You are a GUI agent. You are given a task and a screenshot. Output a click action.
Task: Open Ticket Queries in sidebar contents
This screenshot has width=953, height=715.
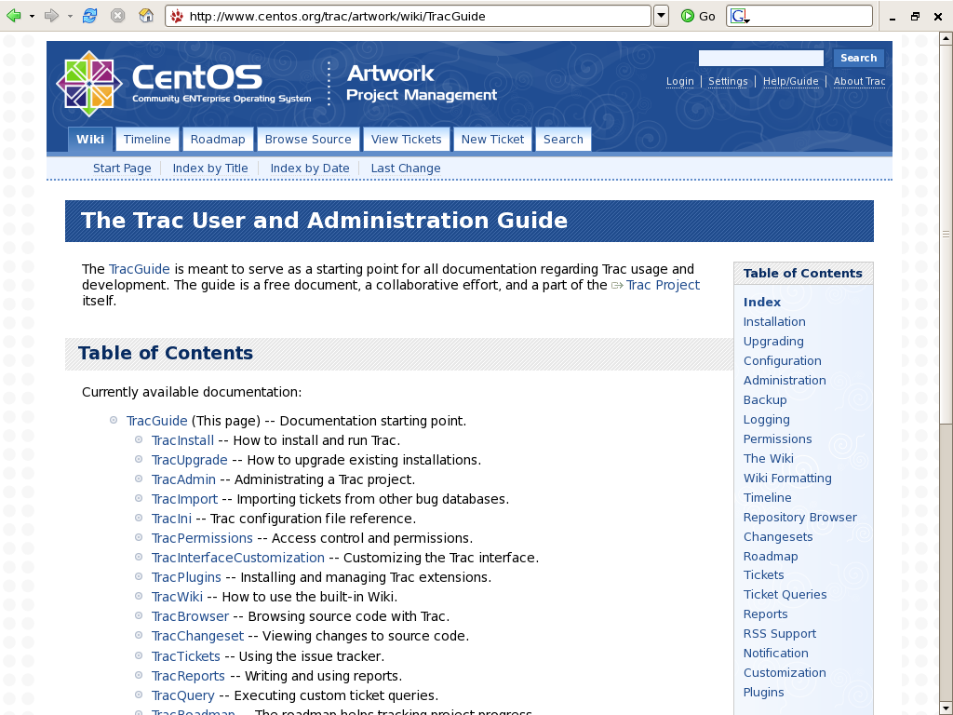785,594
